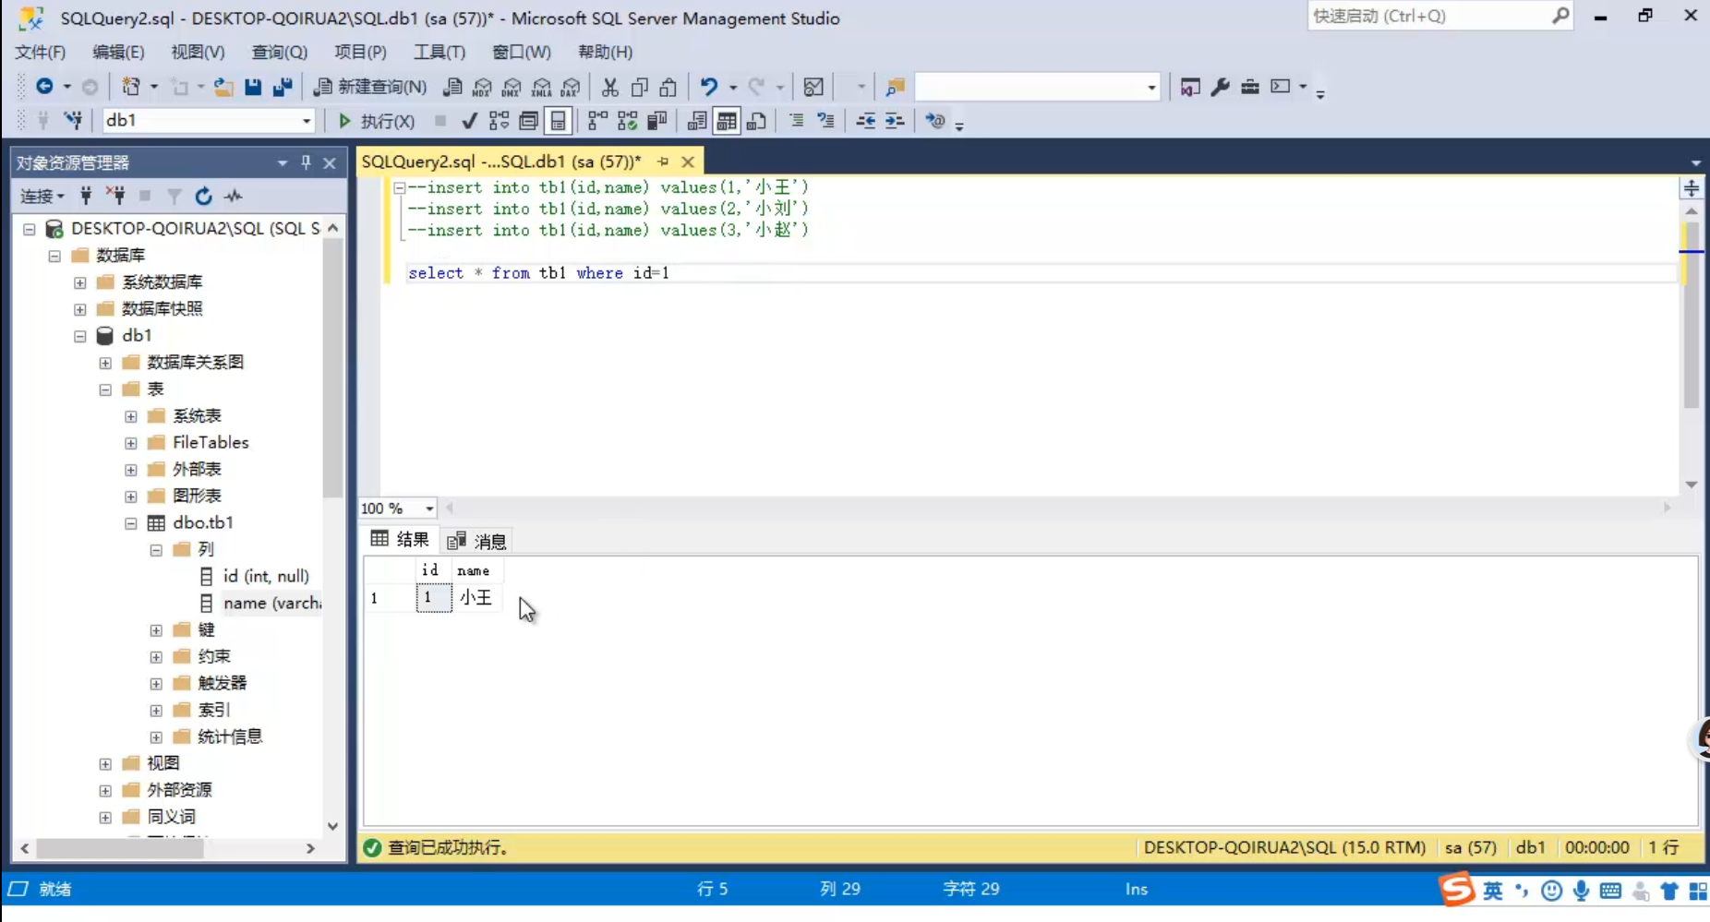Expand the 视图 folder
Screen dimensions: 1710x922
pos(105,764)
